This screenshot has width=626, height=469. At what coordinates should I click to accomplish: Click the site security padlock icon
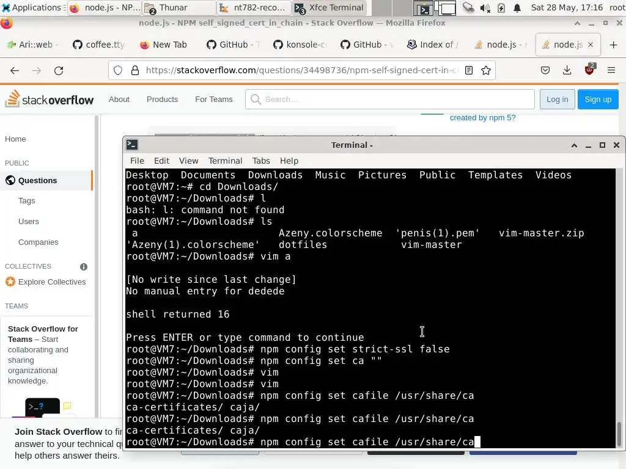(135, 71)
